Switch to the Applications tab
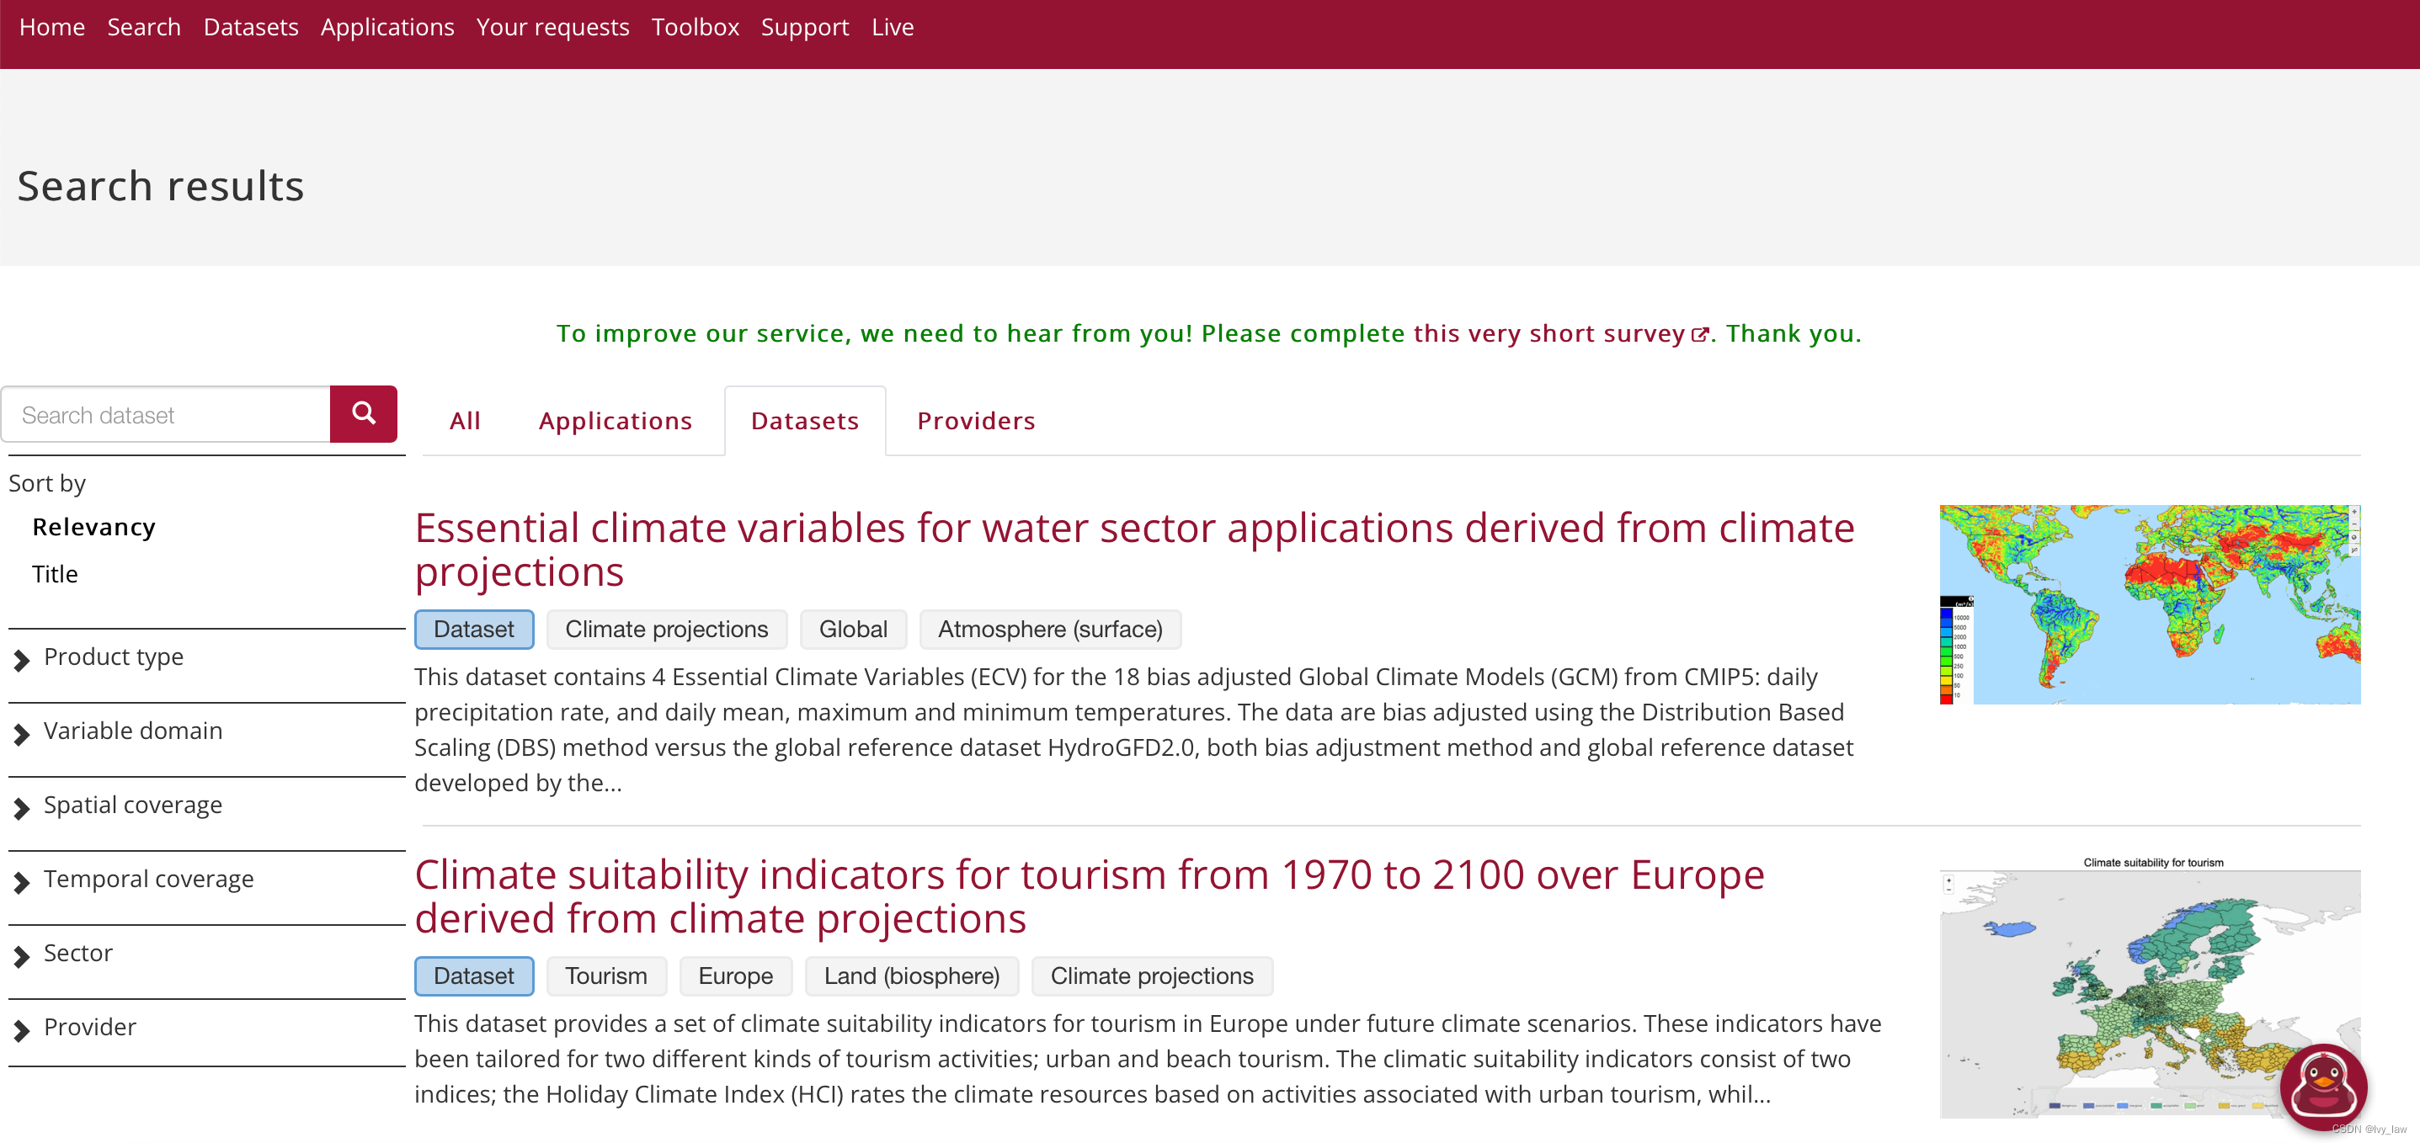 [x=615, y=421]
